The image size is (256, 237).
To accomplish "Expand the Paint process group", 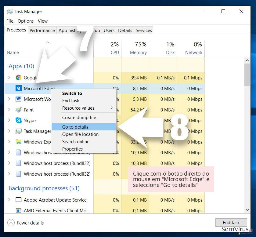I will (x=9, y=110).
